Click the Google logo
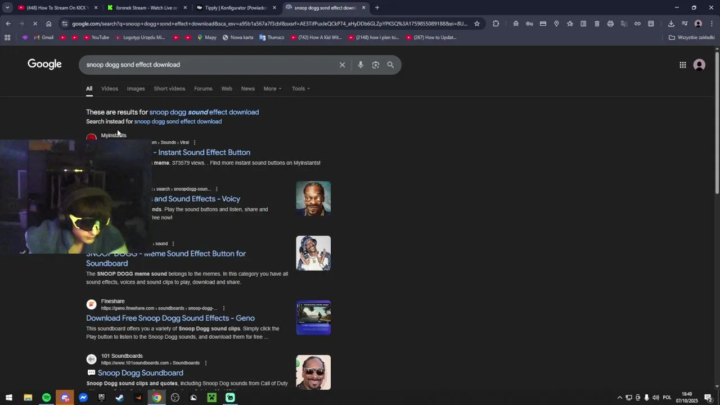The height and width of the screenshot is (405, 720). [x=44, y=64]
